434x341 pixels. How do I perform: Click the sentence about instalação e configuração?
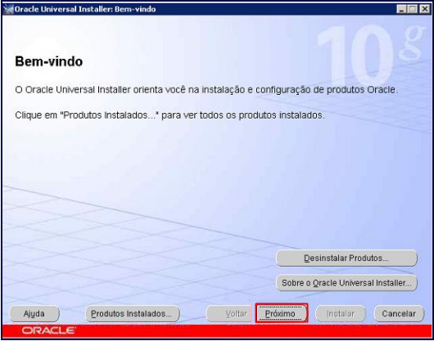[206, 90]
